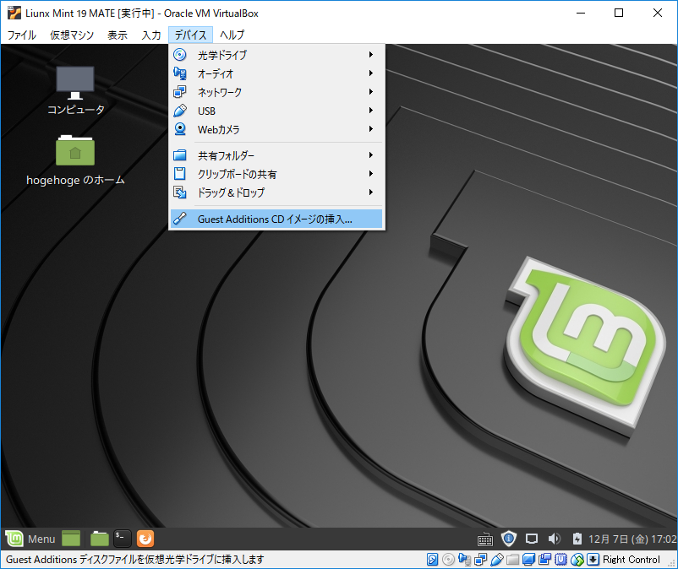Click the hard disk activity status icon
Viewport: 678px width, 569px height.
click(x=432, y=560)
